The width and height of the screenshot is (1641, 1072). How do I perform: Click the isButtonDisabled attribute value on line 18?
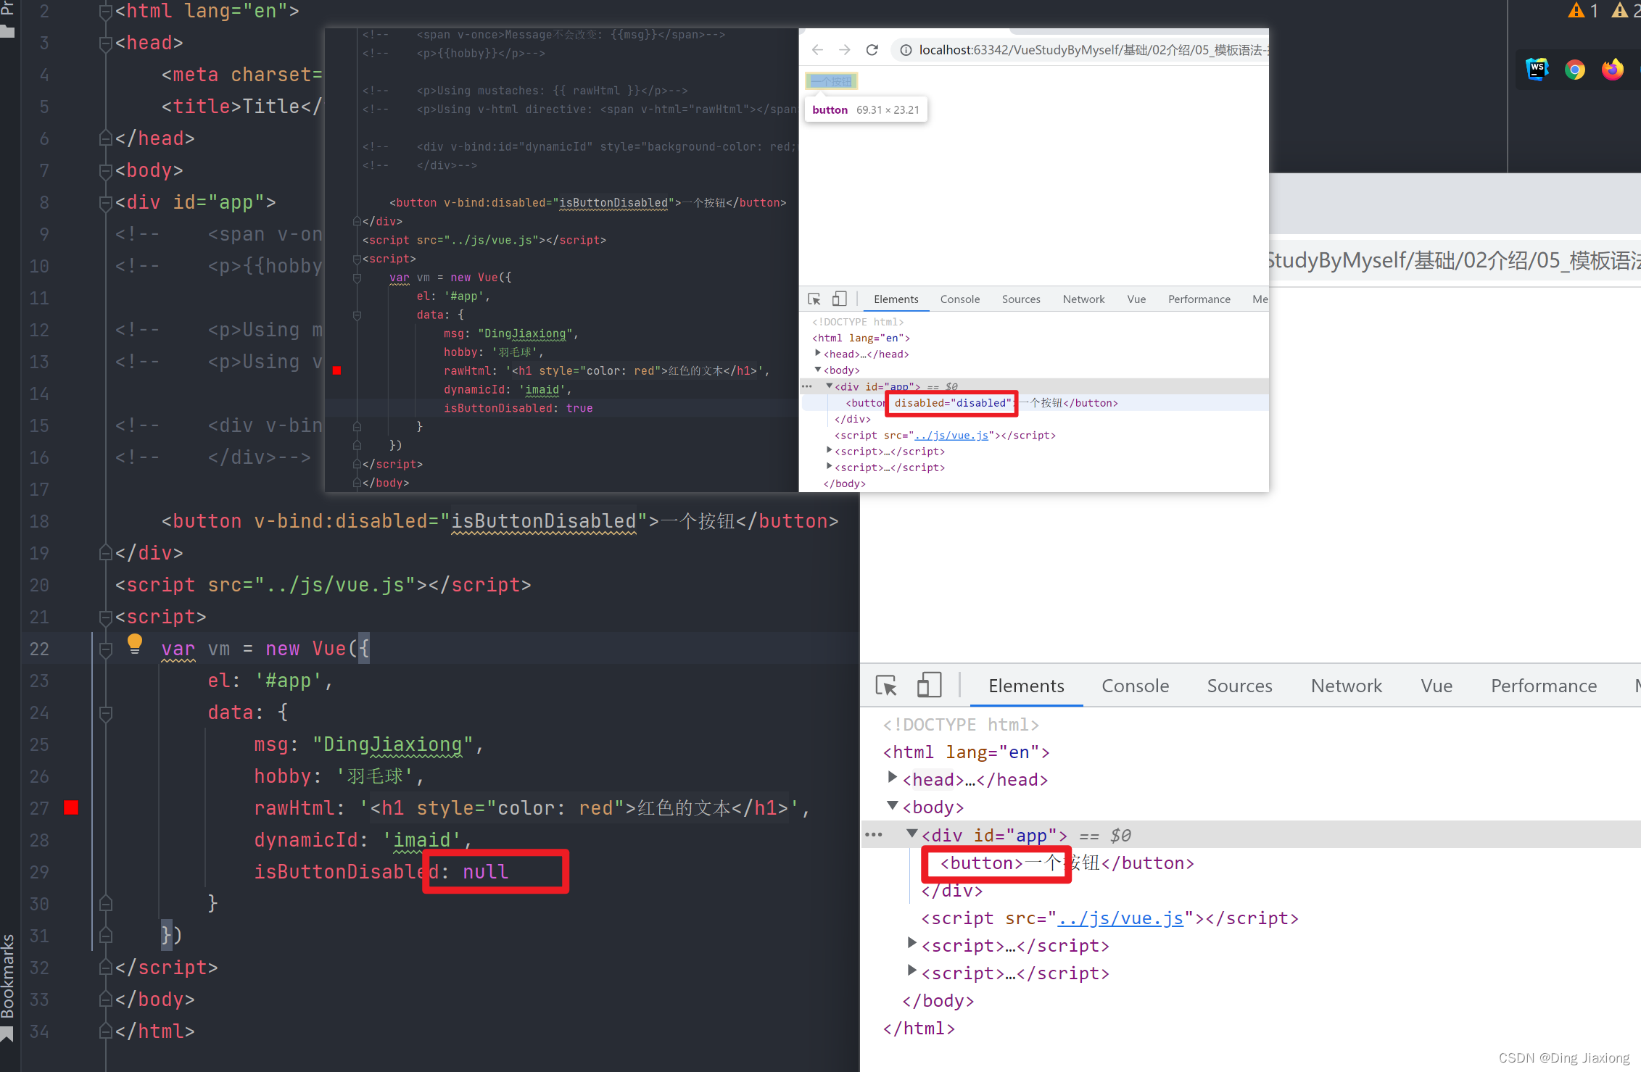coord(543,521)
